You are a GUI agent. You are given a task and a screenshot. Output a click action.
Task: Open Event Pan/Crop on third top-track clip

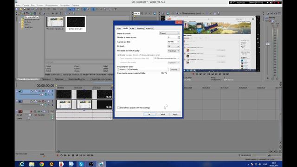click(x=107, y=97)
